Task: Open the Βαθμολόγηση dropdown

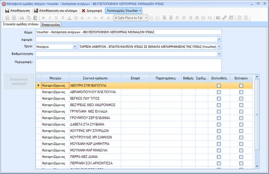Action: [x=219, y=54]
